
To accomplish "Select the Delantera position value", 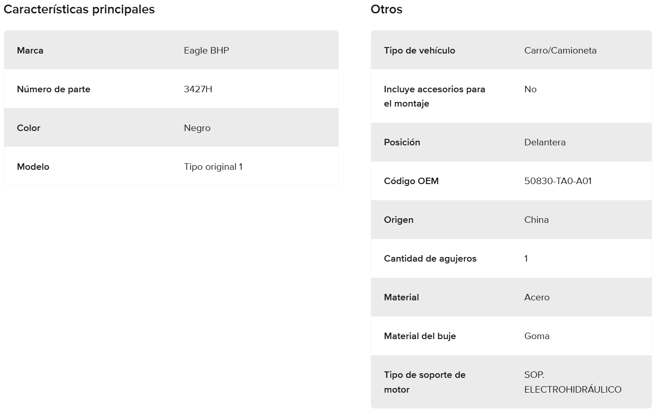I will tap(545, 142).
